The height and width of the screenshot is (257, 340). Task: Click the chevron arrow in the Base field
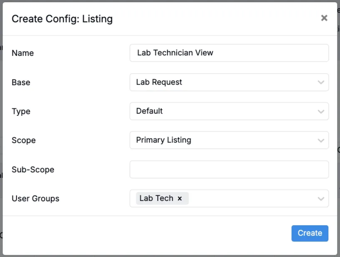point(321,83)
